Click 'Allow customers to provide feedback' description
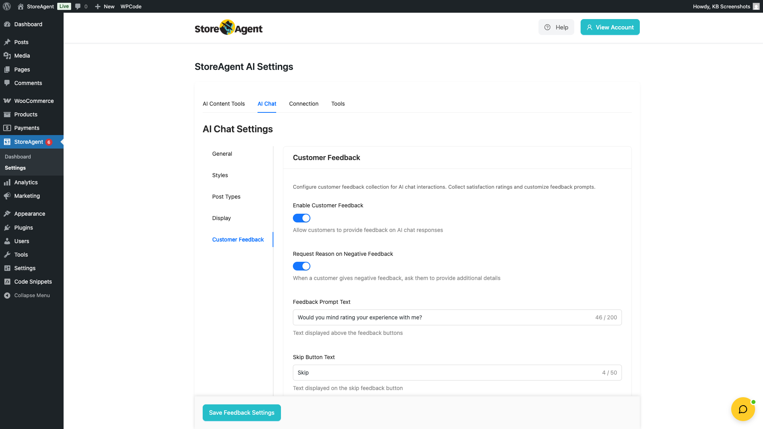This screenshot has height=429, width=763. (x=368, y=230)
